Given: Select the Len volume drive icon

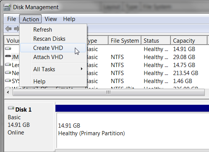Looking at the screenshot, I should coord(8,64).
